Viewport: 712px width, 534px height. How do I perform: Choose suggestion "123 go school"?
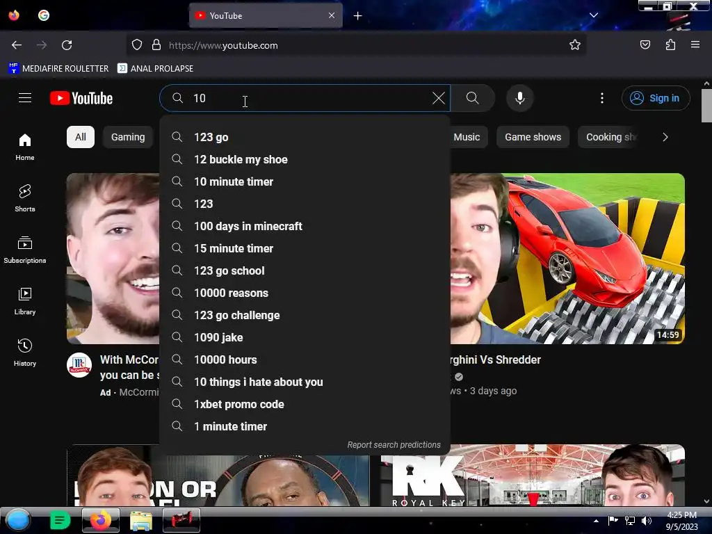[305, 270]
